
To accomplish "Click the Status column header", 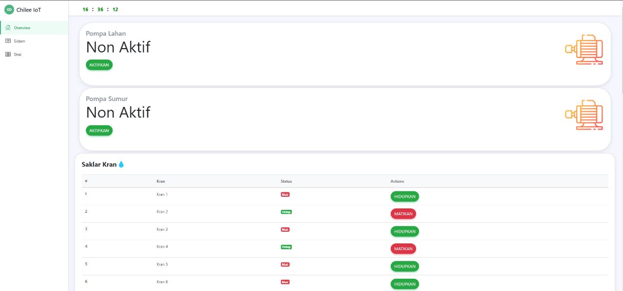I will 286,181.
